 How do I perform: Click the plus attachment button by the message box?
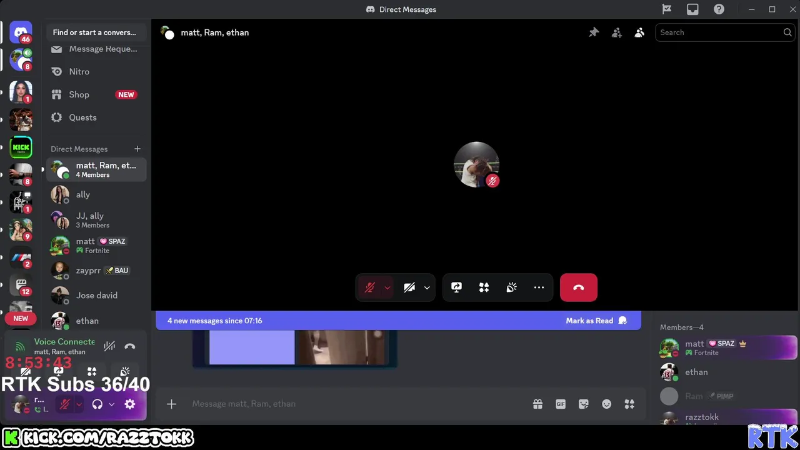pyautogui.click(x=171, y=404)
